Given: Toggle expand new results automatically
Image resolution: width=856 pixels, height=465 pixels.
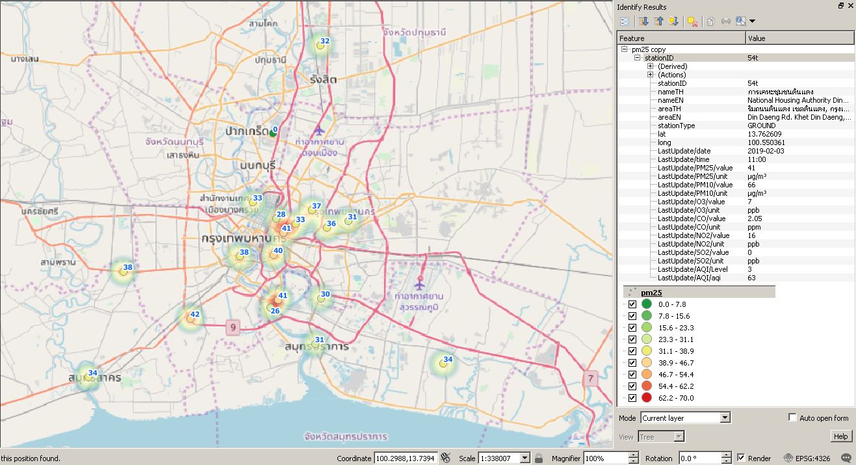Looking at the screenshot, I should click(x=673, y=21).
